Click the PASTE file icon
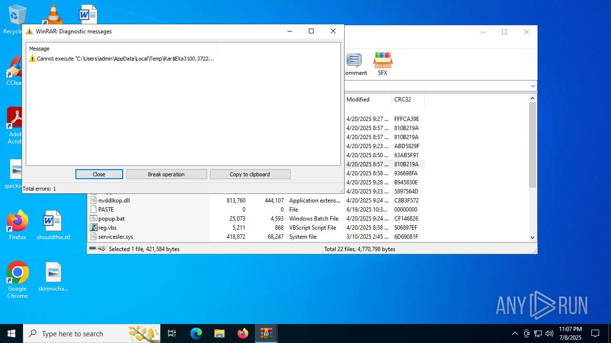The image size is (611, 343). pyautogui.click(x=94, y=210)
